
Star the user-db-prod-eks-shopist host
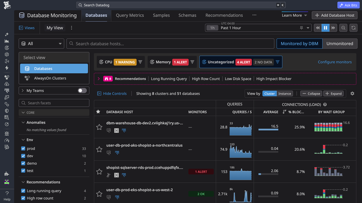[x=99, y=194]
